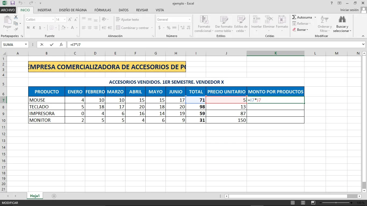Open the font size 14 dropdown
The image size is (367, 206).
tap(64, 20)
